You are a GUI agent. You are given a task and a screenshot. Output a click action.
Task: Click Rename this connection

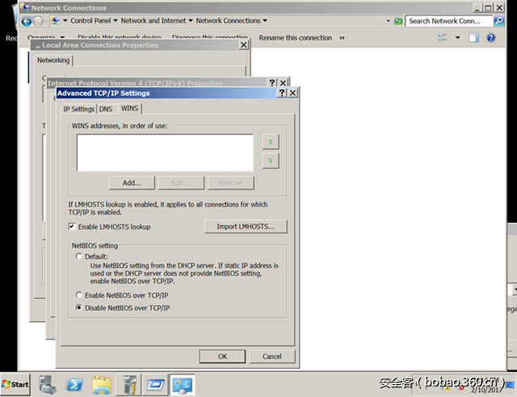(295, 38)
